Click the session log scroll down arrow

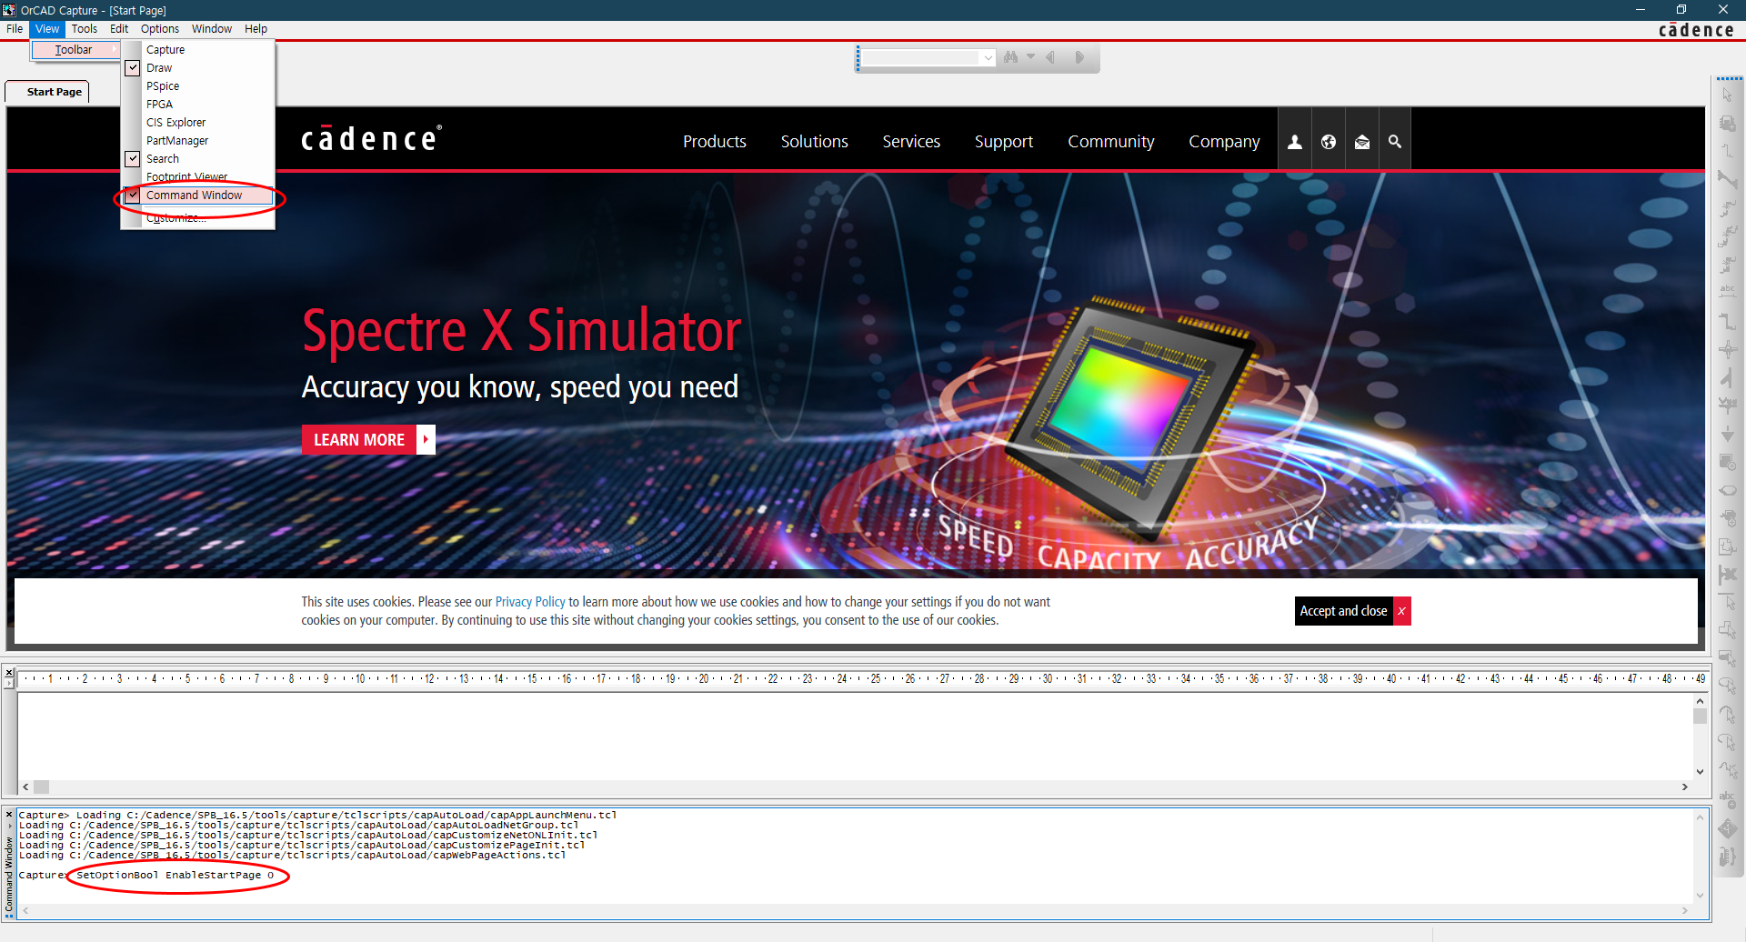click(1700, 772)
